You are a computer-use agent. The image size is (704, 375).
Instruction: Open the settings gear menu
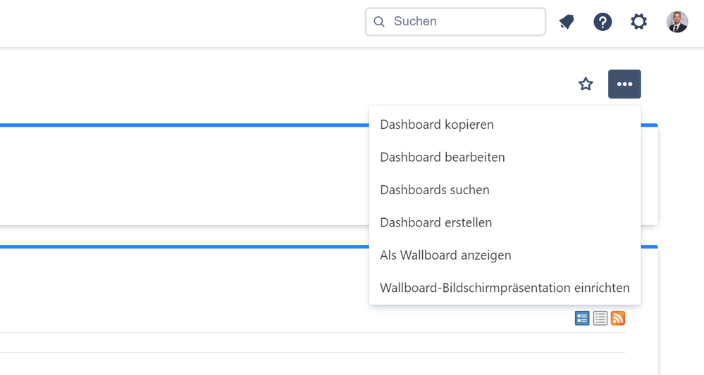click(638, 22)
